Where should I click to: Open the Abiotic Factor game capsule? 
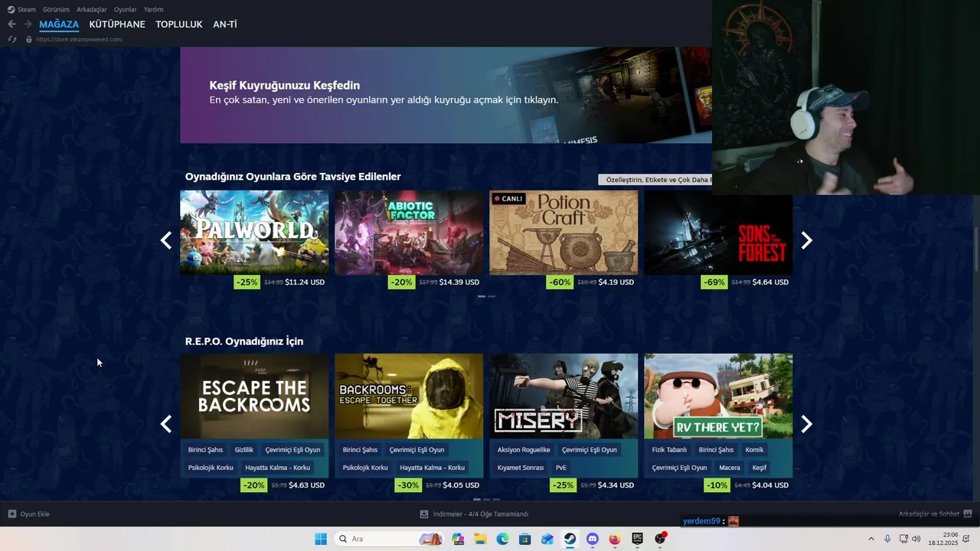click(x=409, y=232)
